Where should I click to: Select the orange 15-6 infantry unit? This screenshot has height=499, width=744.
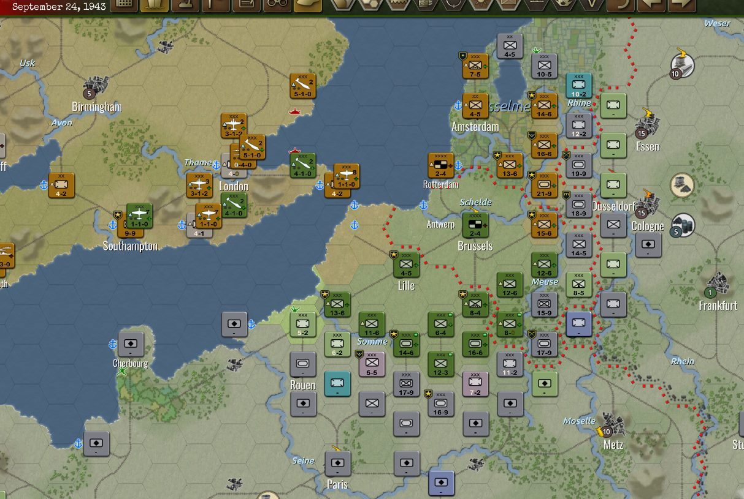pos(544,225)
